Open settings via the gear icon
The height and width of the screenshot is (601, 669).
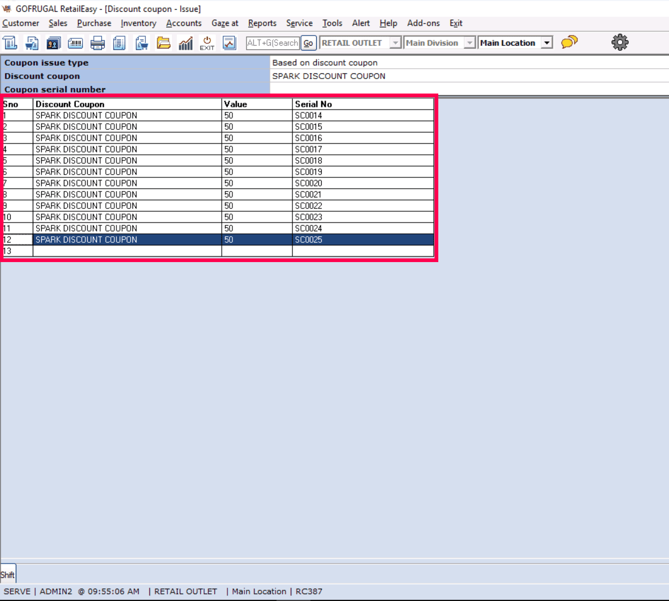(620, 42)
